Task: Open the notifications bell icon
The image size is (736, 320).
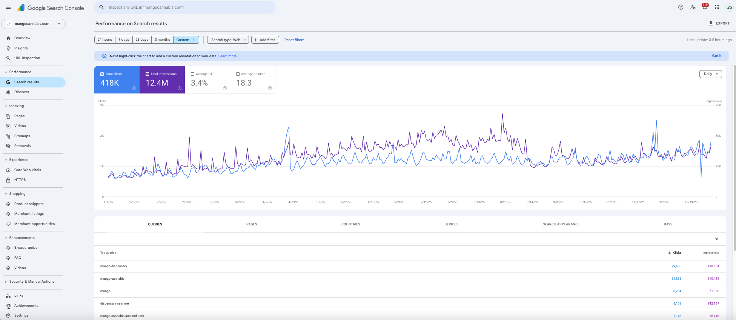Action: (705, 7)
